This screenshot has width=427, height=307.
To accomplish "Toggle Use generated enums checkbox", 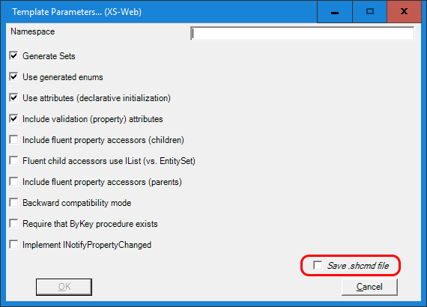I will [13, 76].
